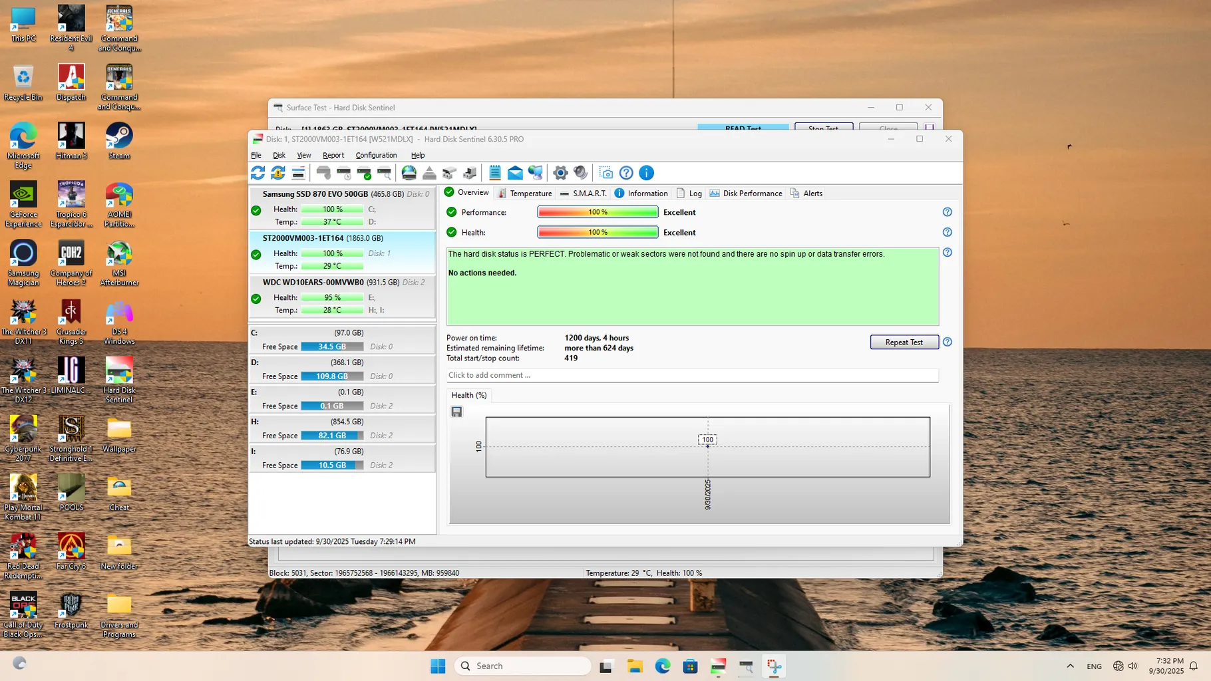Click the envelope email report icon

515,173
